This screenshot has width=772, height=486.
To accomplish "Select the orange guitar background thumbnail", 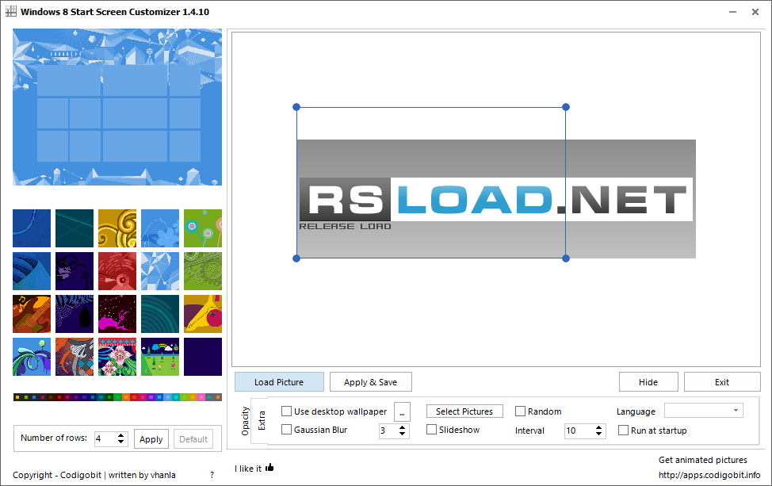I will 32,314.
